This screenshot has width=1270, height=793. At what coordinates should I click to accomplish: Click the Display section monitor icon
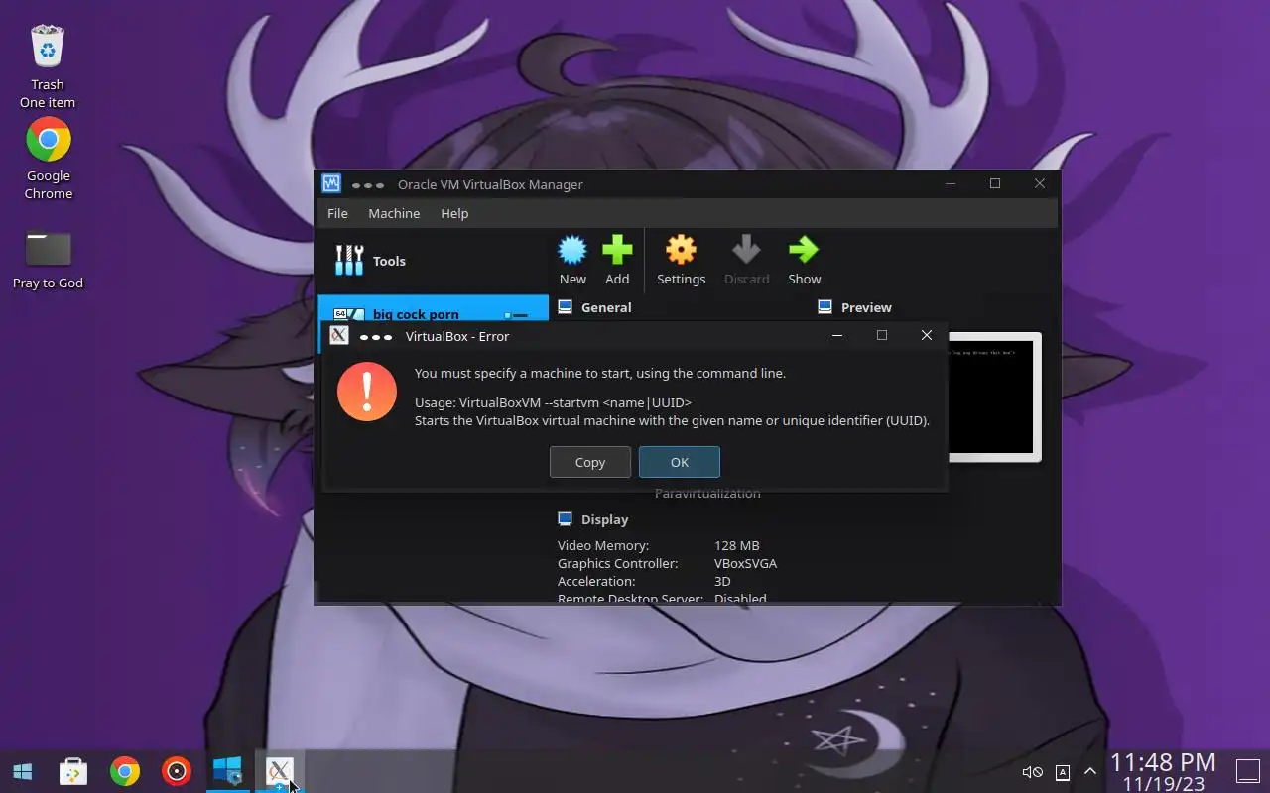(566, 519)
